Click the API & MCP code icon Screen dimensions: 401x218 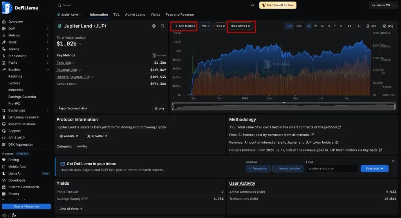(x=4, y=138)
